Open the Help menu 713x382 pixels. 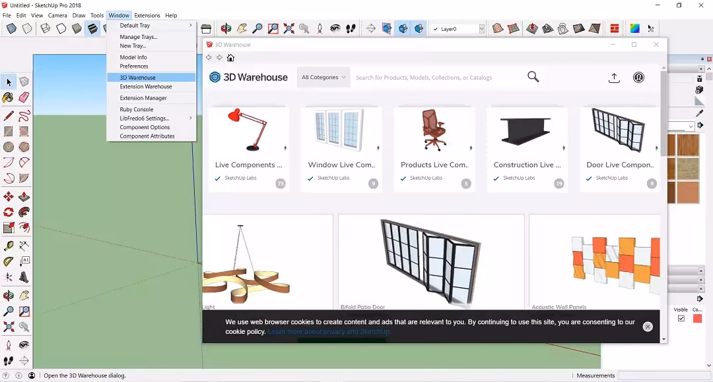tap(171, 15)
